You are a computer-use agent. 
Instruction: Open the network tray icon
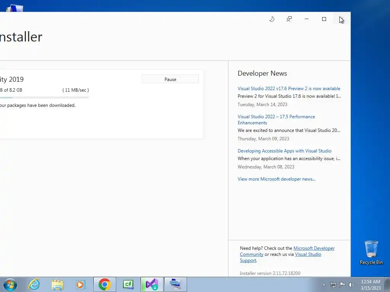point(333,285)
